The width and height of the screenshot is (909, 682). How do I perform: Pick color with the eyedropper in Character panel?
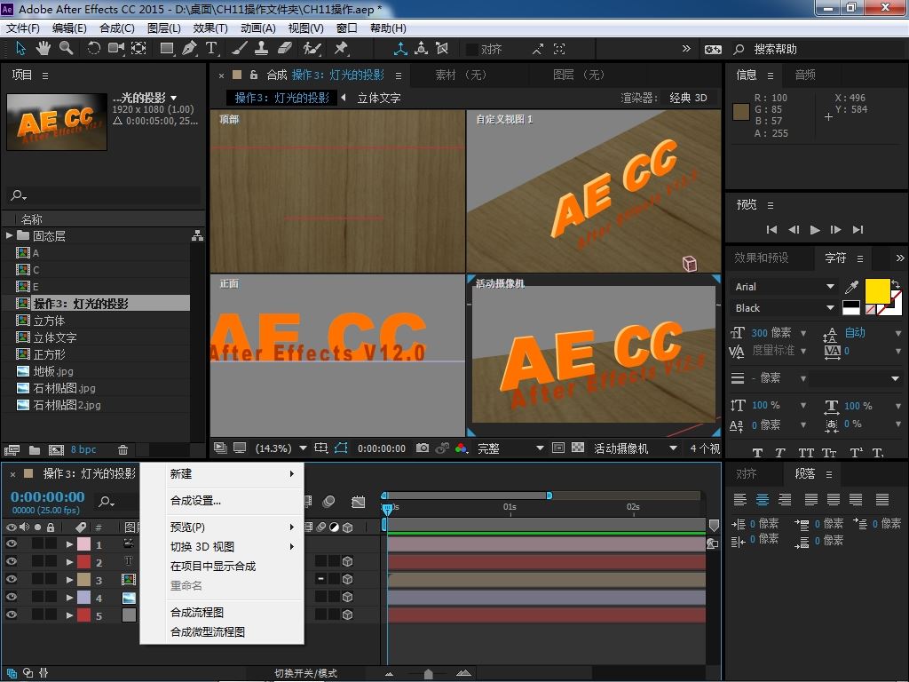pyautogui.click(x=851, y=287)
